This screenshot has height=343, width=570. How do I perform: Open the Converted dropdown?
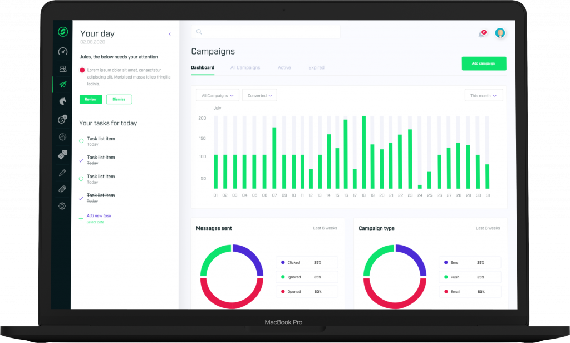pos(260,96)
